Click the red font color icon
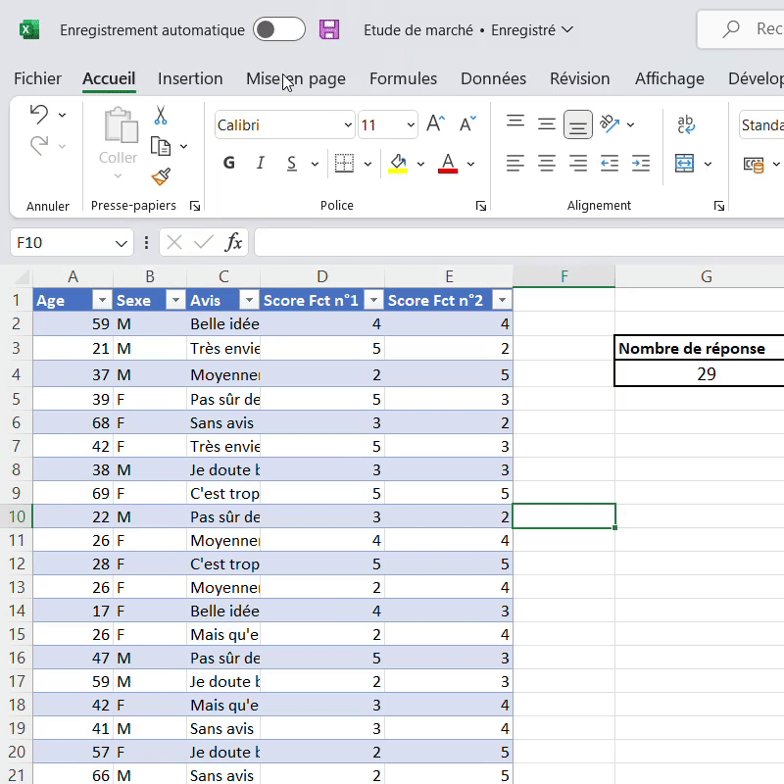Viewport: 784px width, 784px height. point(449,163)
